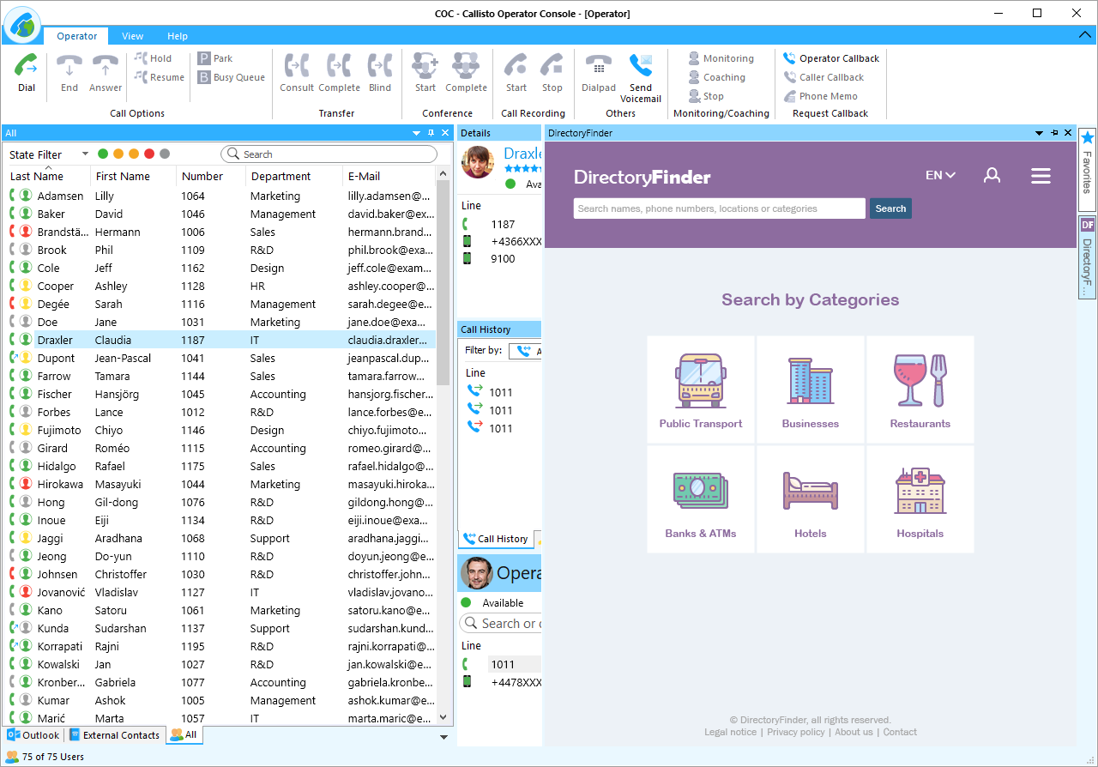Click the Busy Queue button
1098x767 pixels.
tap(231, 77)
